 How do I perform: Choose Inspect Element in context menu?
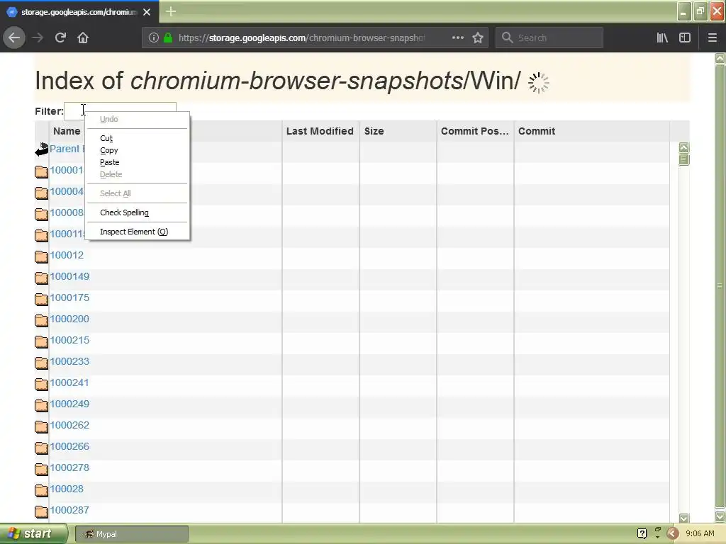137,232
